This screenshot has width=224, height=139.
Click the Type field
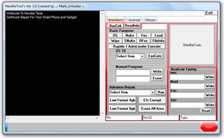(198, 118)
